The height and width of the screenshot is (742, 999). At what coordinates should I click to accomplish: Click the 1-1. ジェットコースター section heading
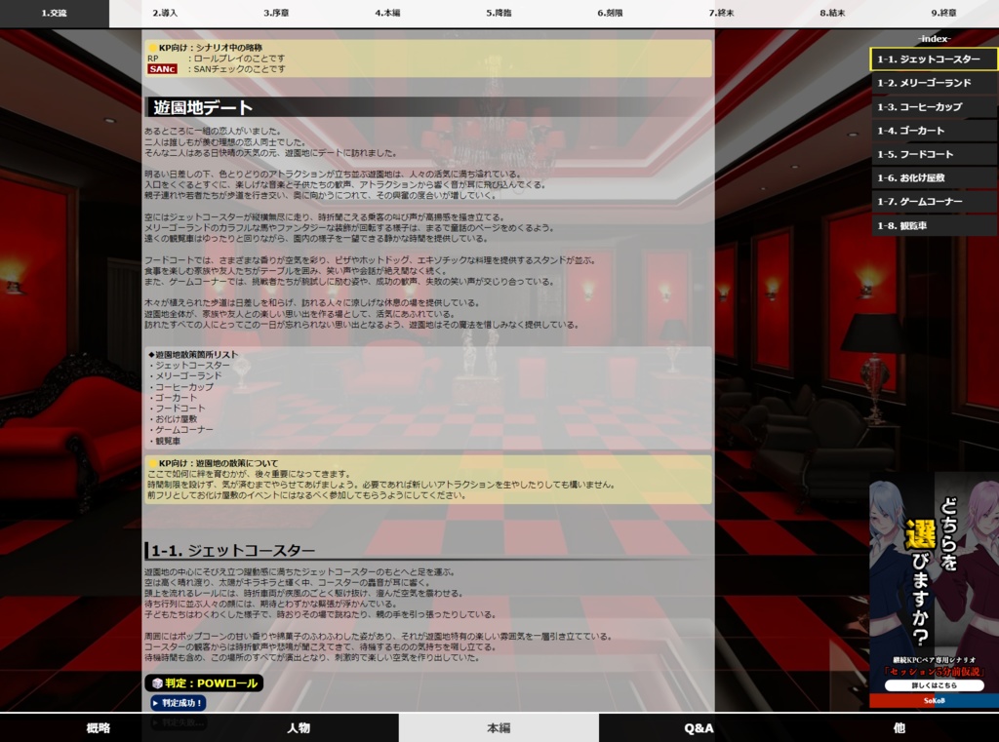click(x=233, y=550)
